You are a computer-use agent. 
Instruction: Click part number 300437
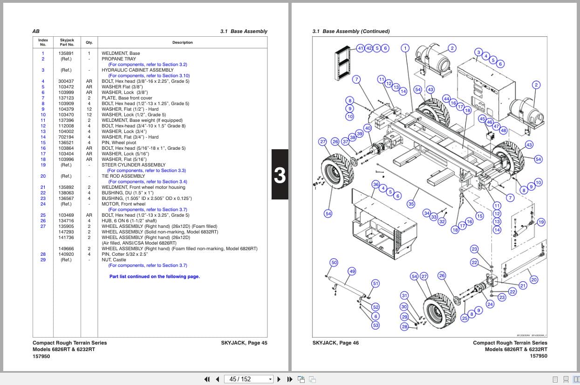point(66,81)
